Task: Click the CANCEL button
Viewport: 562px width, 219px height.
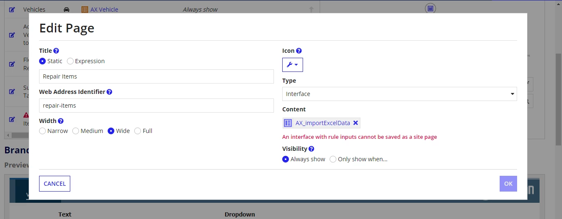Action: (54, 184)
